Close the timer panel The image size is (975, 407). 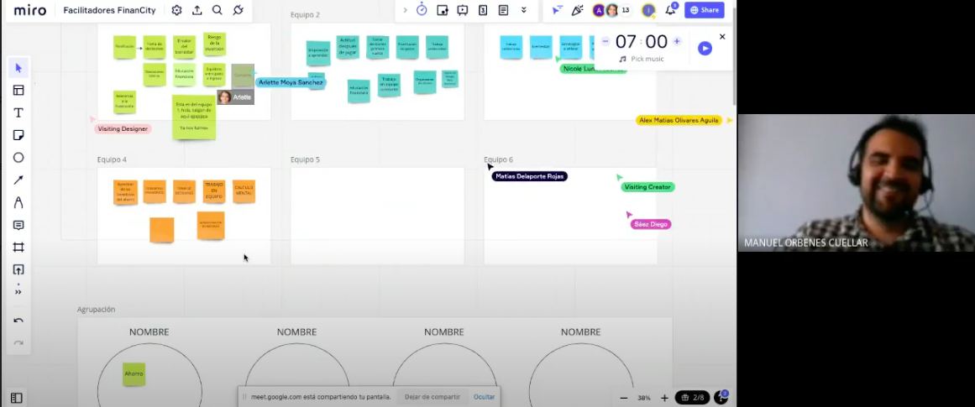click(x=722, y=37)
